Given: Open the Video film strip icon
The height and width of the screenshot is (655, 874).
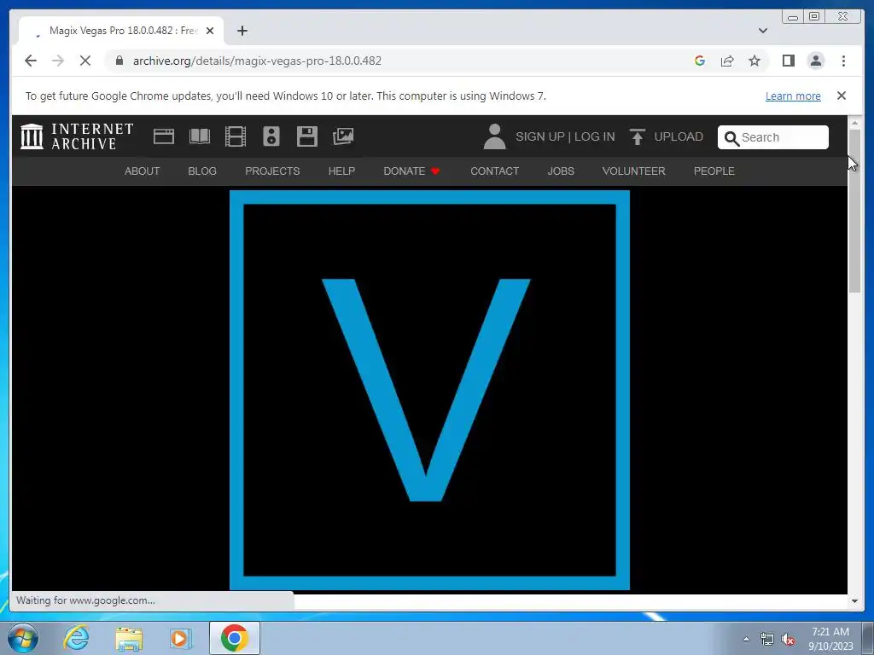Looking at the screenshot, I should 236,136.
